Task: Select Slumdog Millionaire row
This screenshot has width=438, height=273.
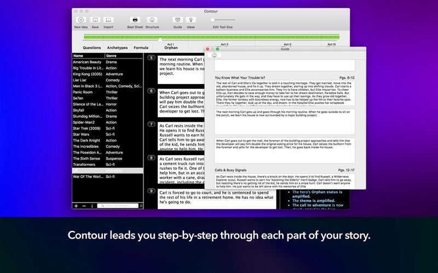Action: point(107,116)
